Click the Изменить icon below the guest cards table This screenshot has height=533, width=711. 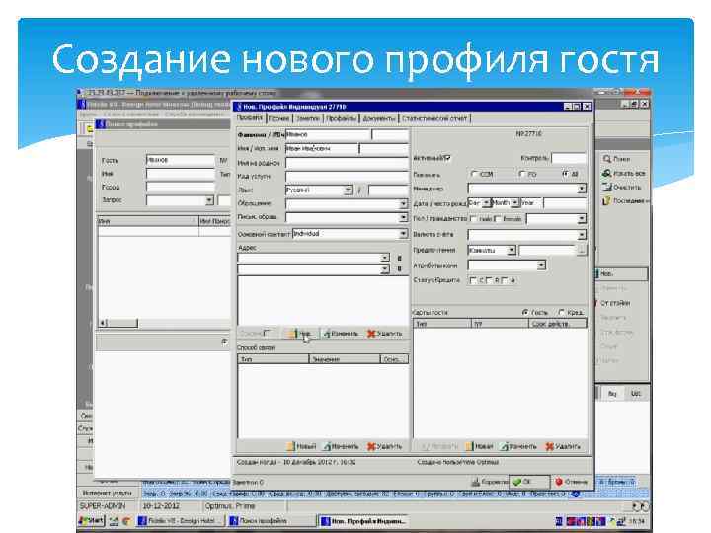[x=505, y=446]
